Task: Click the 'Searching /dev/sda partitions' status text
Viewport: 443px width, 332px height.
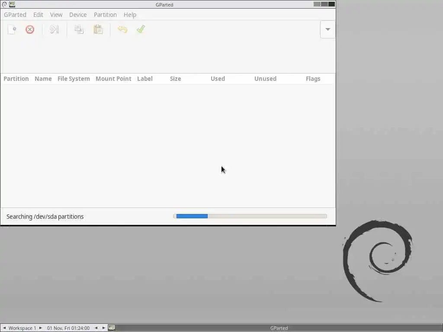Action: pos(45,217)
